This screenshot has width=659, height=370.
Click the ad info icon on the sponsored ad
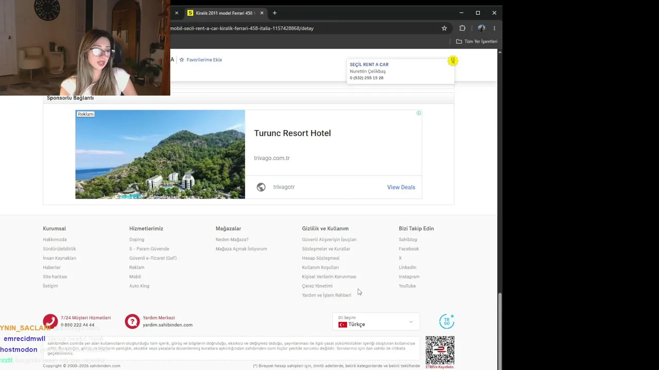[x=419, y=113]
